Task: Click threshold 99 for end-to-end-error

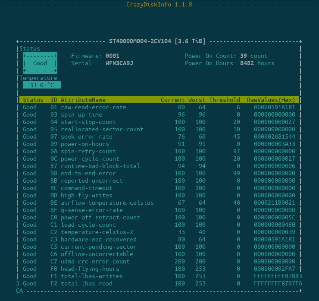Action: click(x=237, y=173)
